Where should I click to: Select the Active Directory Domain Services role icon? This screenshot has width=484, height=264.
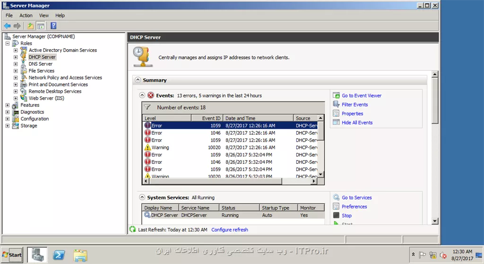(24, 50)
